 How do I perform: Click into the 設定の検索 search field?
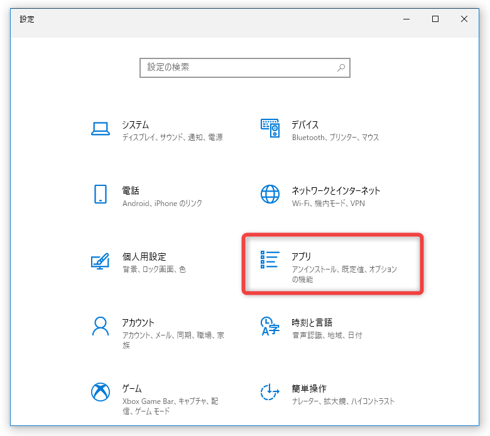click(x=245, y=67)
